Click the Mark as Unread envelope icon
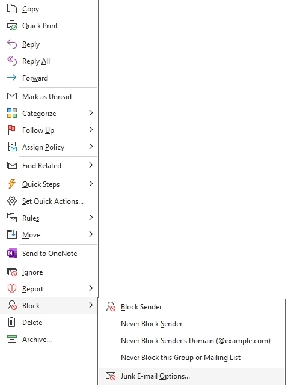The image size is (288, 390). (x=11, y=96)
